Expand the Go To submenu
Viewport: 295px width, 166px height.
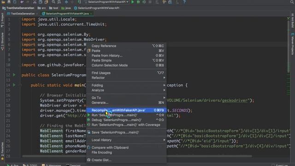pyautogui.click(x=126, y=98)
